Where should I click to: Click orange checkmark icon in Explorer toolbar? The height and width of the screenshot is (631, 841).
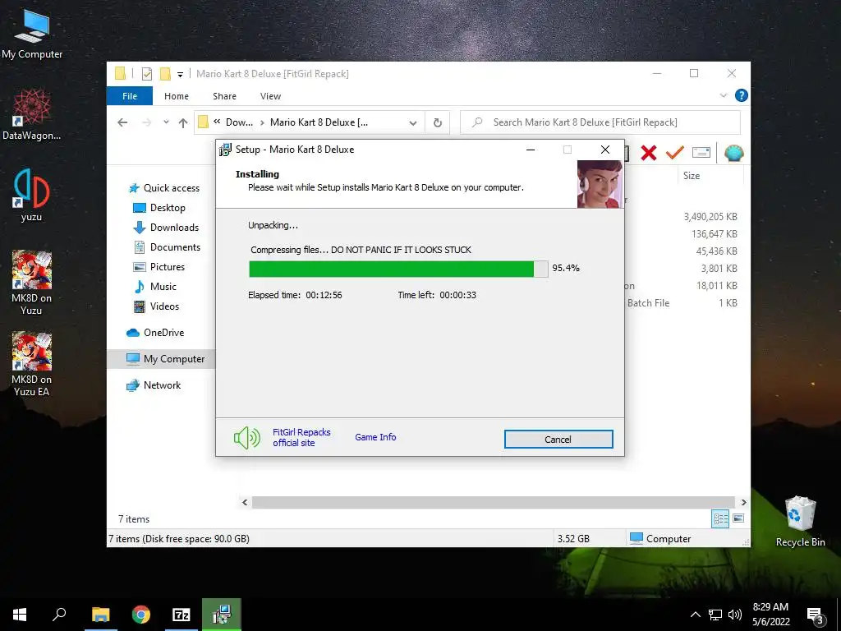[675, 153]
